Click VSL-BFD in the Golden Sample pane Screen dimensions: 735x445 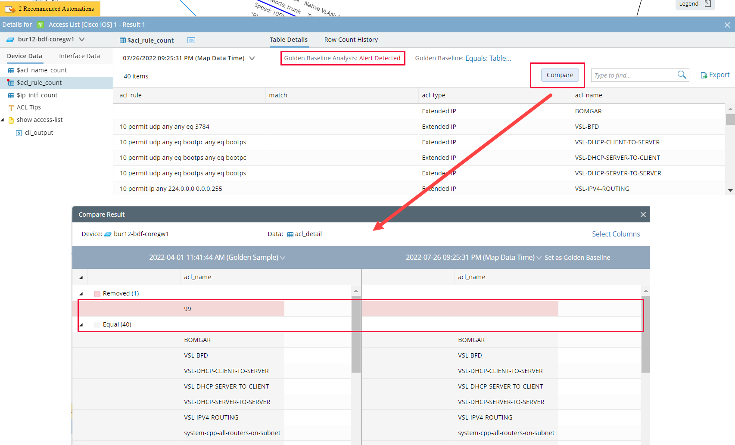point(196,355)
